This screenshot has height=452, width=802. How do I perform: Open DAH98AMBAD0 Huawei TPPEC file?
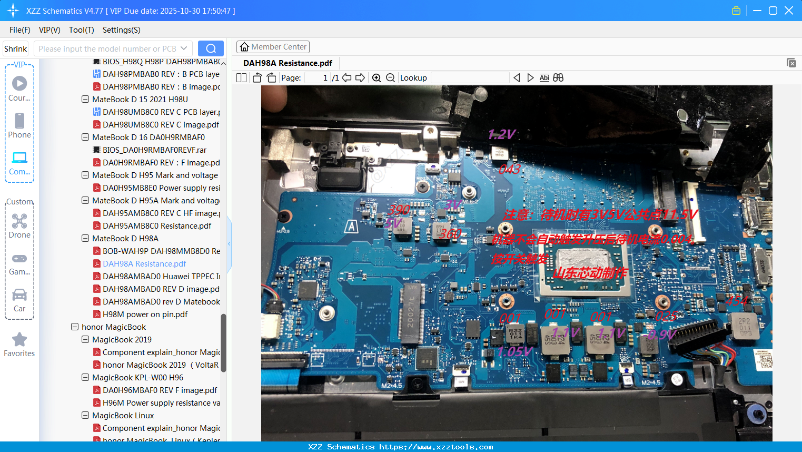156,276
